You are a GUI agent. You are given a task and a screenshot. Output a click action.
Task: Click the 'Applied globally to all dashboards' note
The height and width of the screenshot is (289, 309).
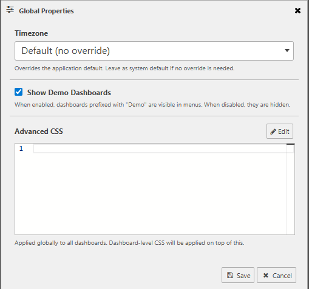click(129, 243)
